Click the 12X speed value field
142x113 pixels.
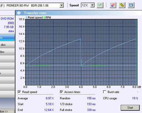point(86,5)
